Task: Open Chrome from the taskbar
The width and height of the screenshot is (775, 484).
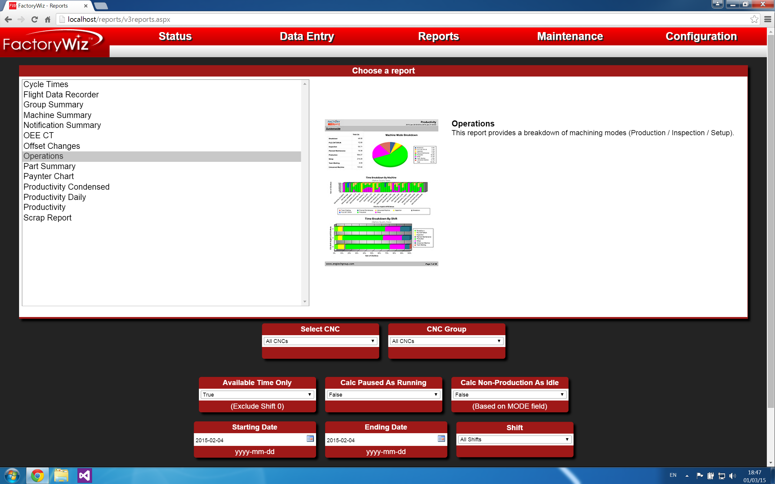Action: point(38,476)
